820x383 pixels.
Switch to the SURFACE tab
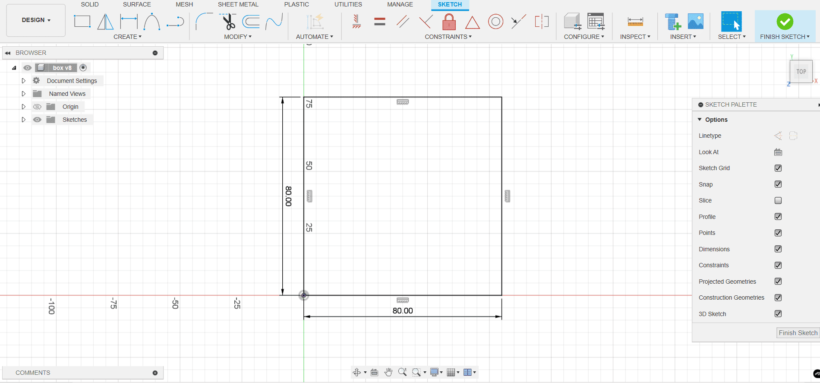(x=137, y=4)
